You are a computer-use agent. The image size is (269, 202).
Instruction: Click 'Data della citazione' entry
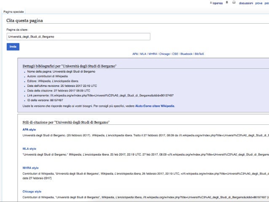pyautogui.click(x=59, y=91)
